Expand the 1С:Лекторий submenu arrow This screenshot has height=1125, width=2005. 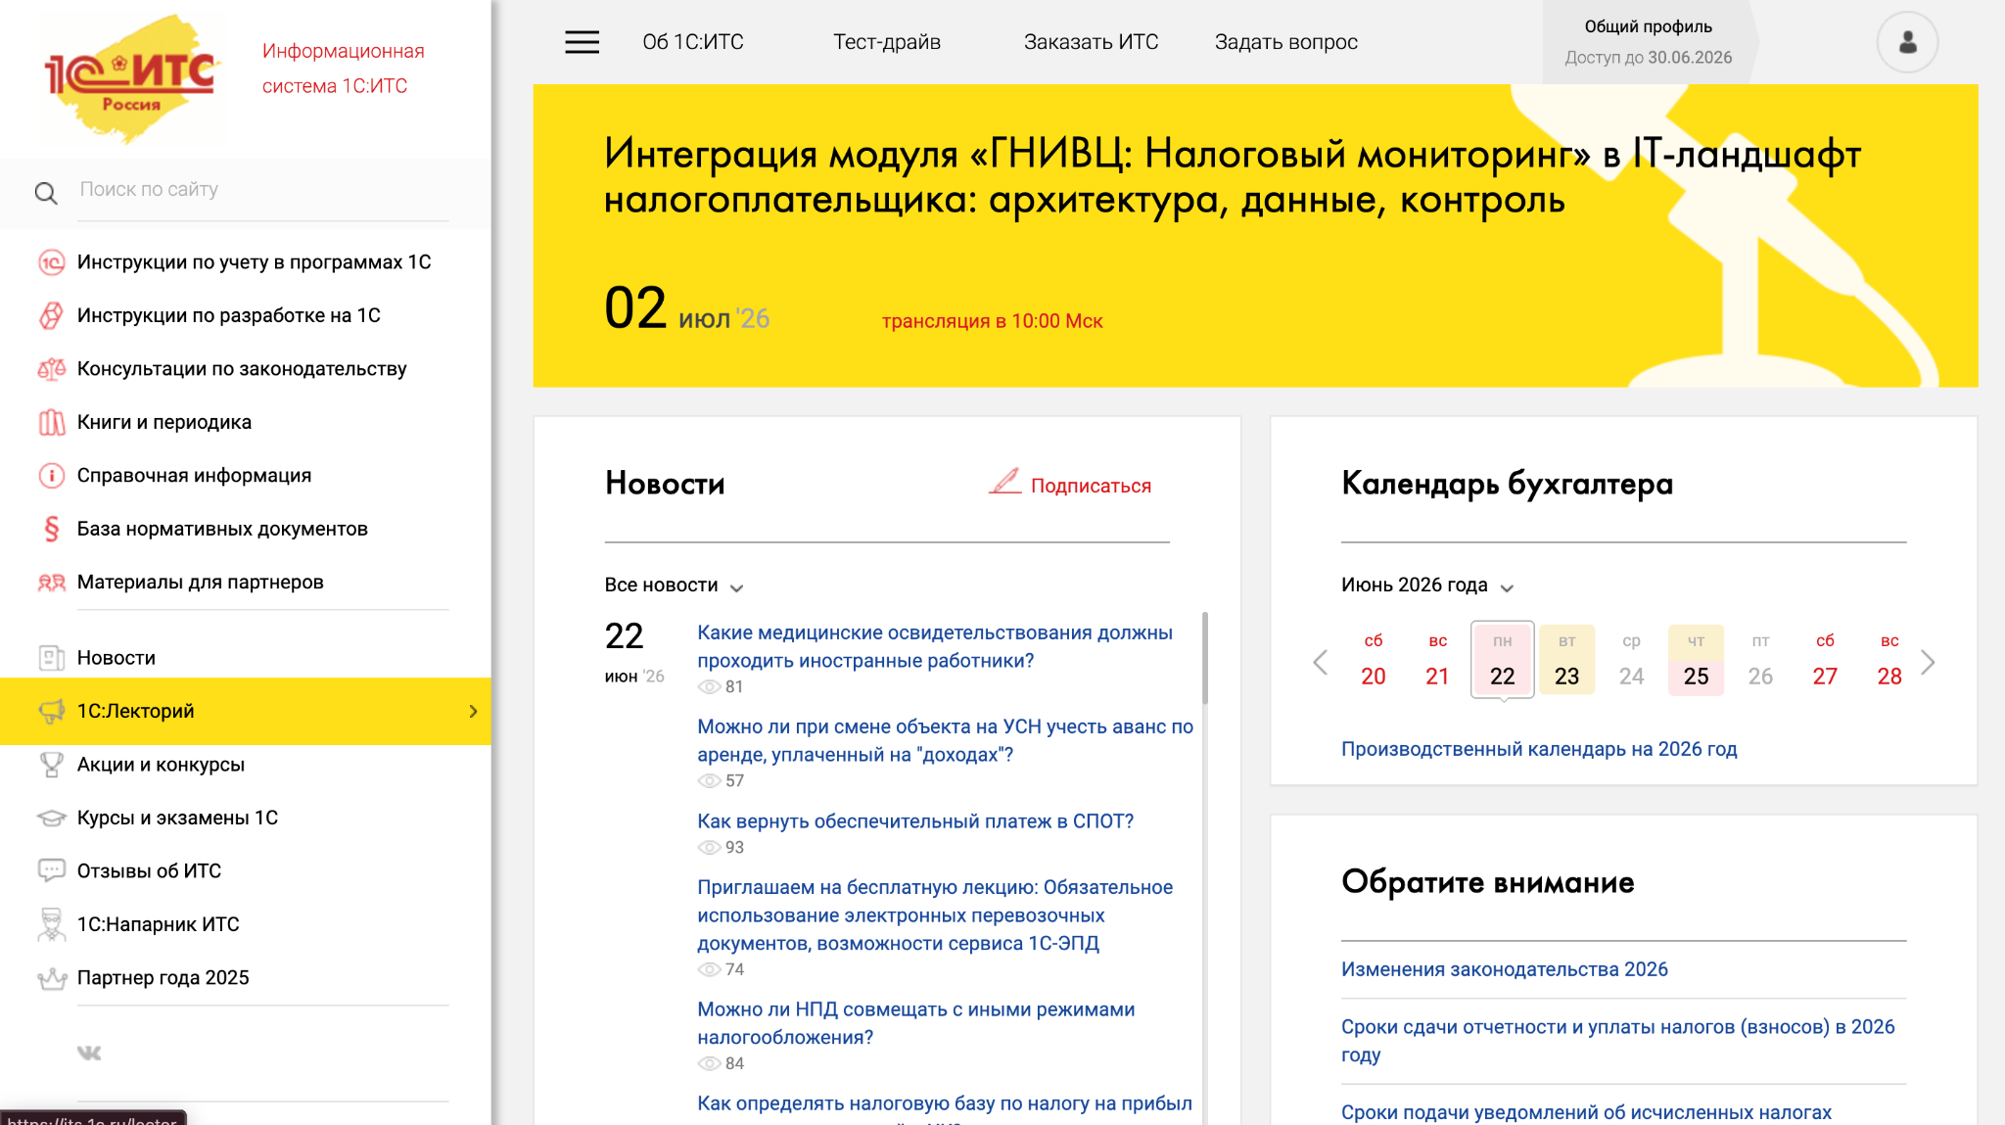(x=473, y=712)
